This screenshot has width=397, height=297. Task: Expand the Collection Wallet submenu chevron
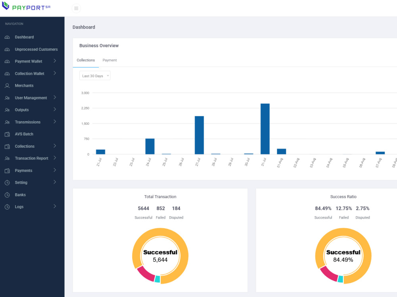[x=55, y=73]
